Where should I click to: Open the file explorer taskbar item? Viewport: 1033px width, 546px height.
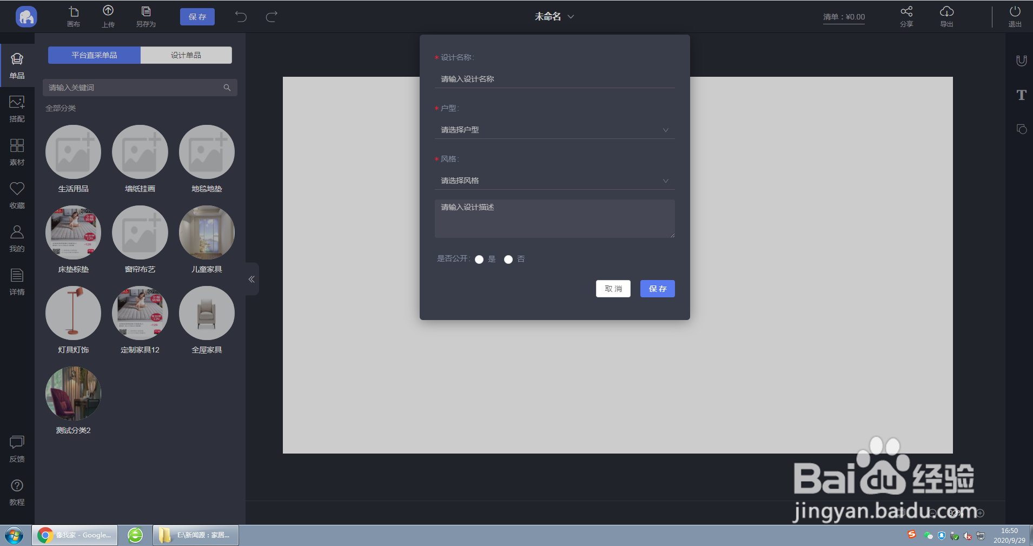[x=195, y=535]
